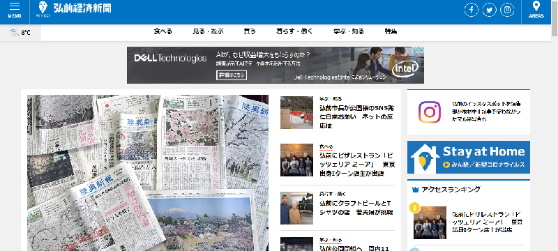Click the Facebook icon in header
The width and height of the screenshot is (558, 251).
pos(472,10)
